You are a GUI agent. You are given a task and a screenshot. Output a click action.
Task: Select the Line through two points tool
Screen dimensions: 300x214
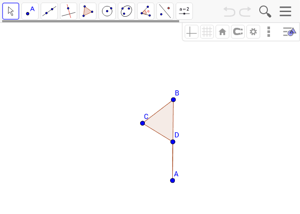pyautogui.click(x=49, y=11)
